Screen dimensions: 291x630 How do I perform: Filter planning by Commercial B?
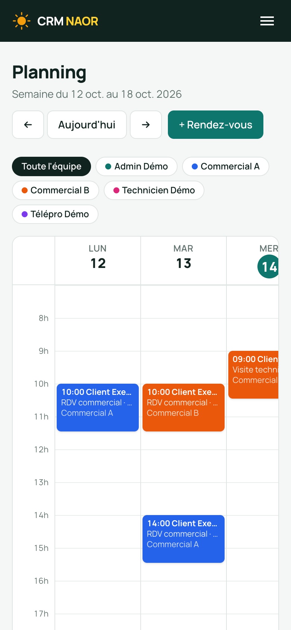(56, 190)
